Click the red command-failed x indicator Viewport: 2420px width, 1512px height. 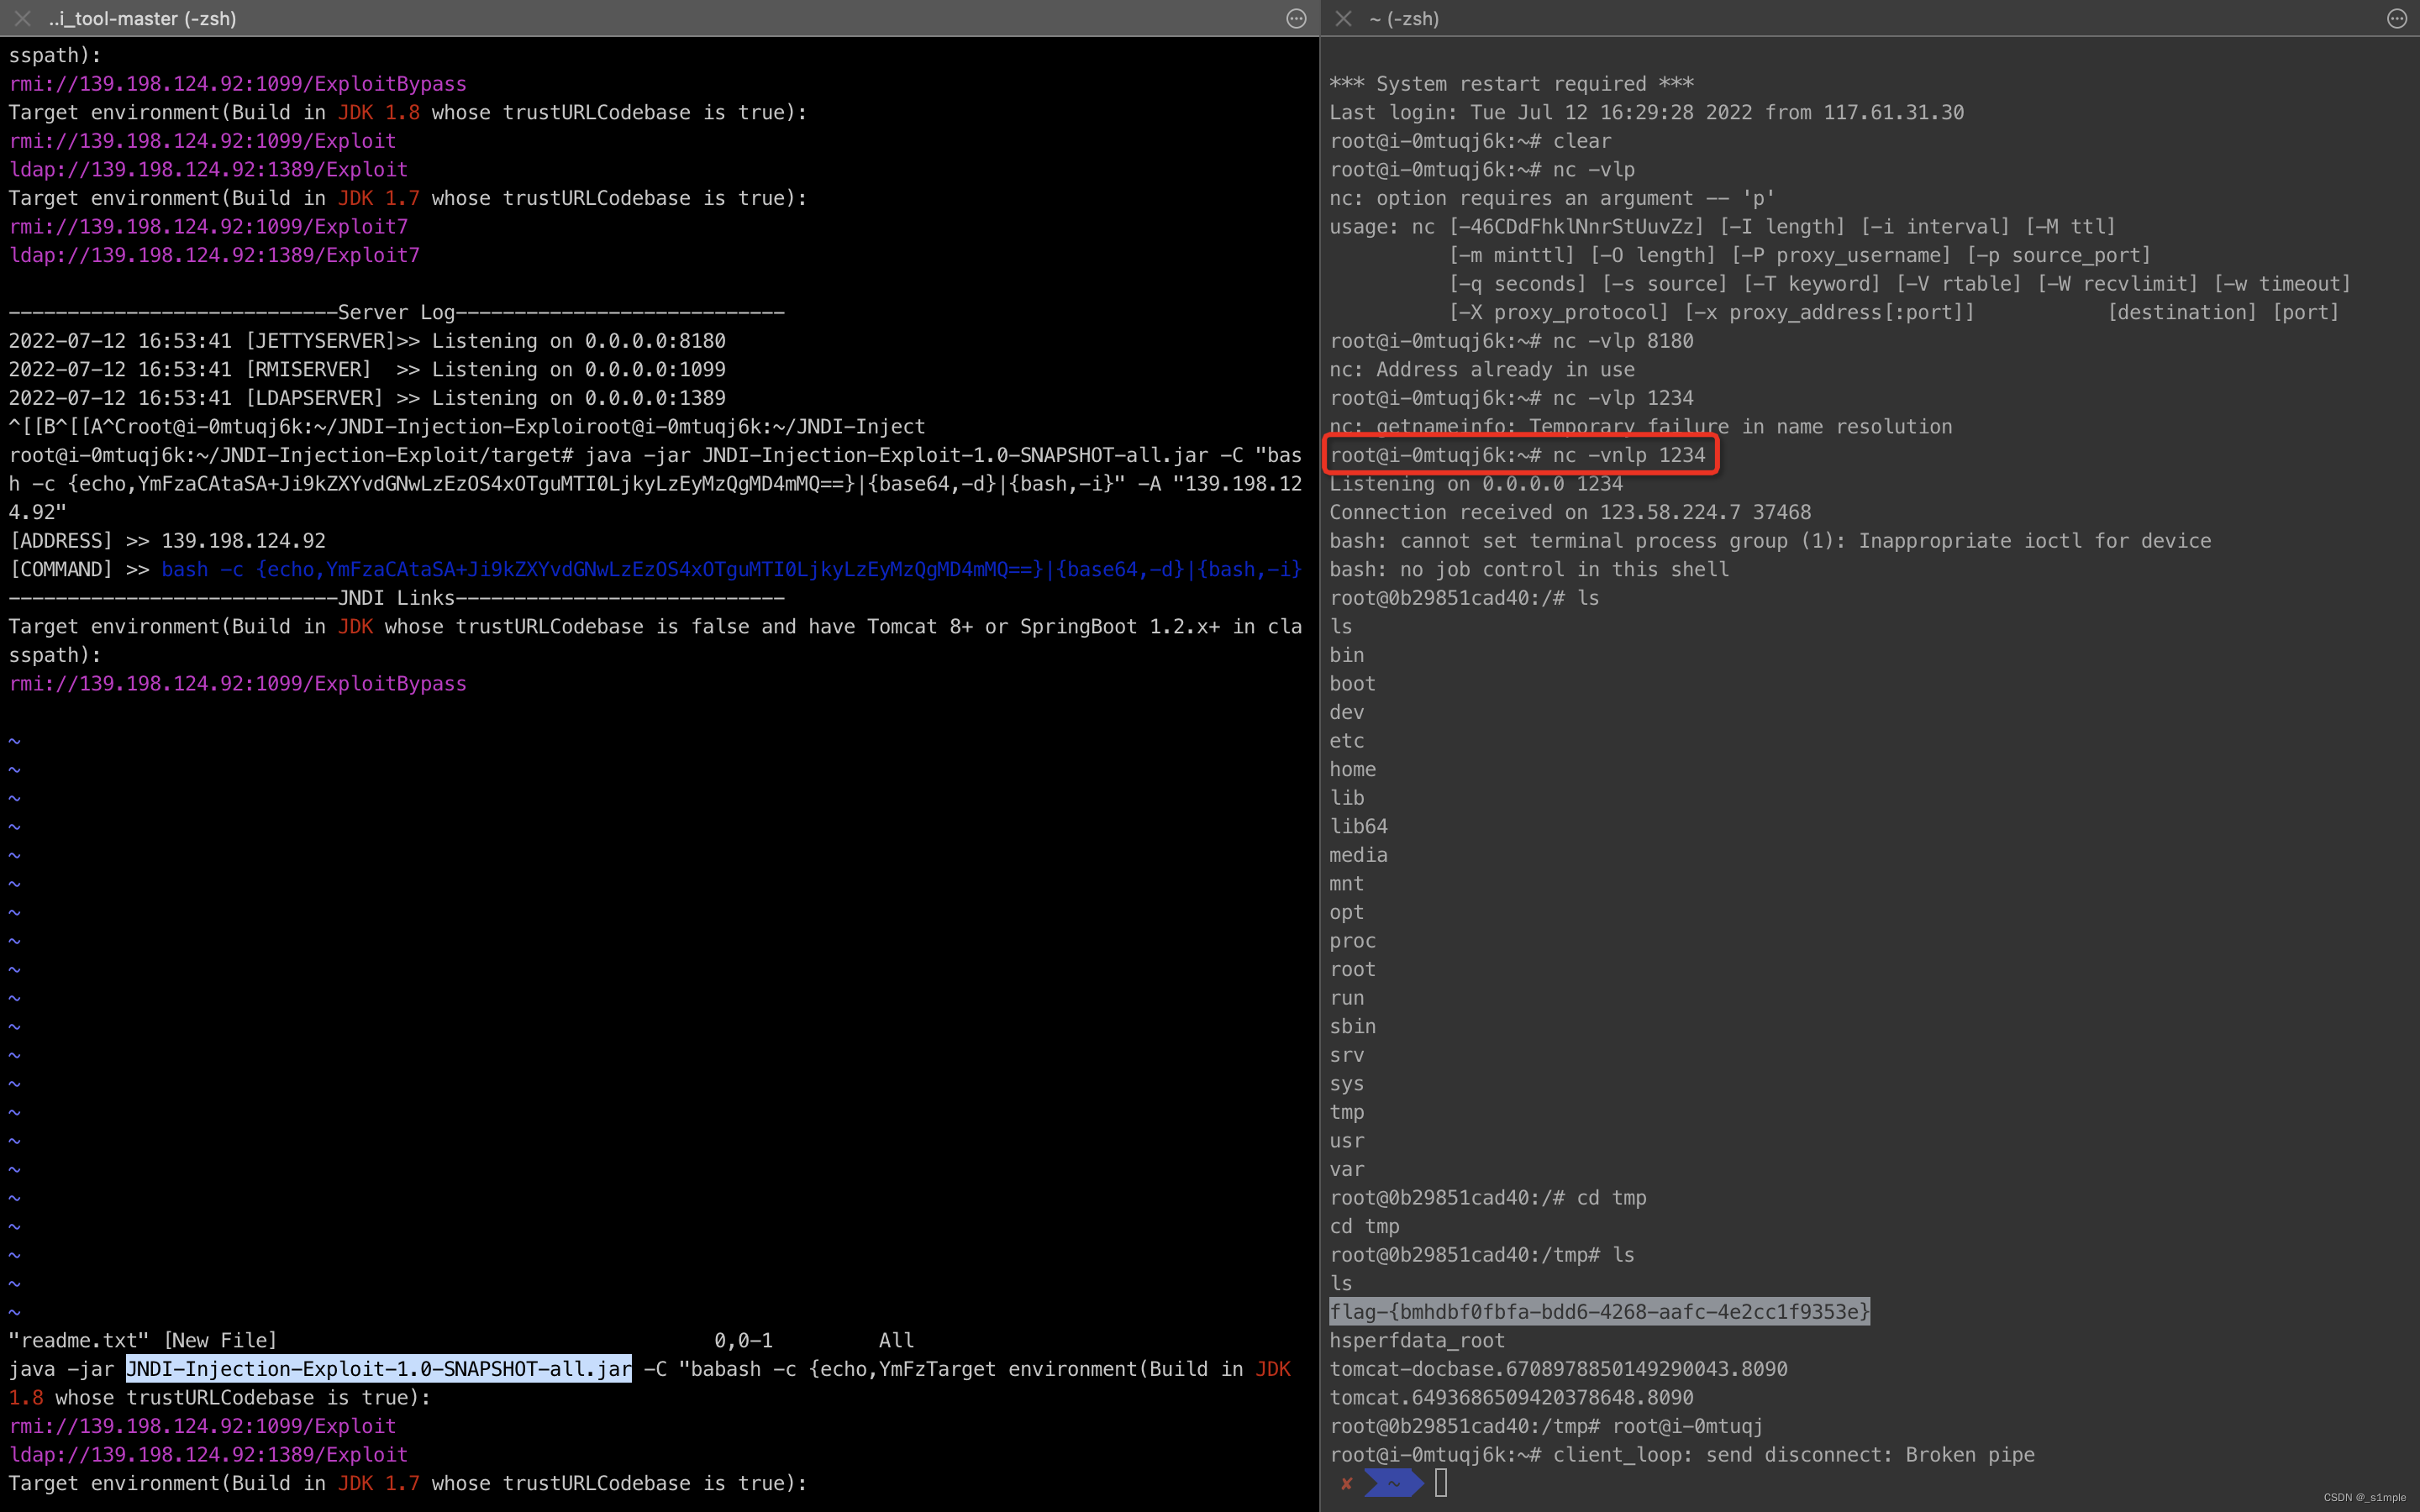click(x=1348, y=1484)
